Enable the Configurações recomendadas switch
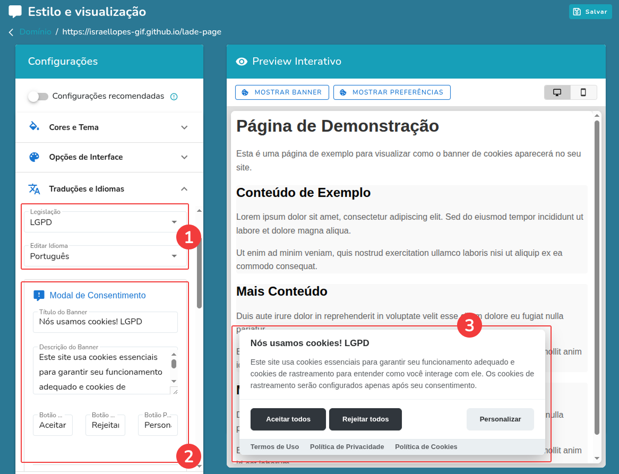Screen dimensions: 619x474 pos(38,96)
